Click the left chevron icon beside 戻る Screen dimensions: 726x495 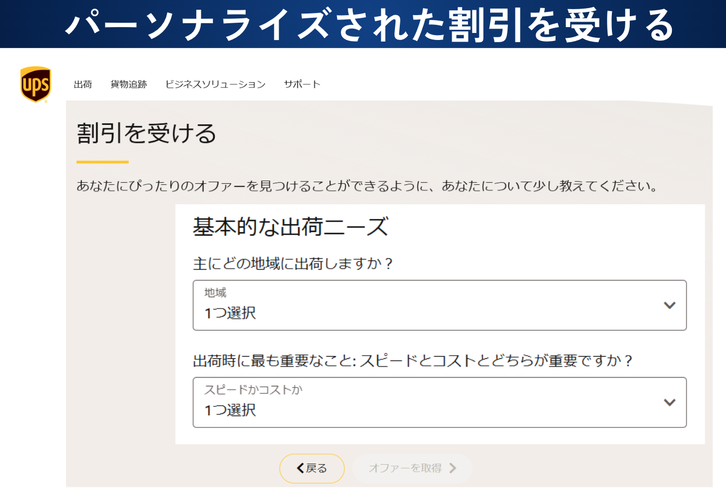pyautogui.click(x=300, y=469)
